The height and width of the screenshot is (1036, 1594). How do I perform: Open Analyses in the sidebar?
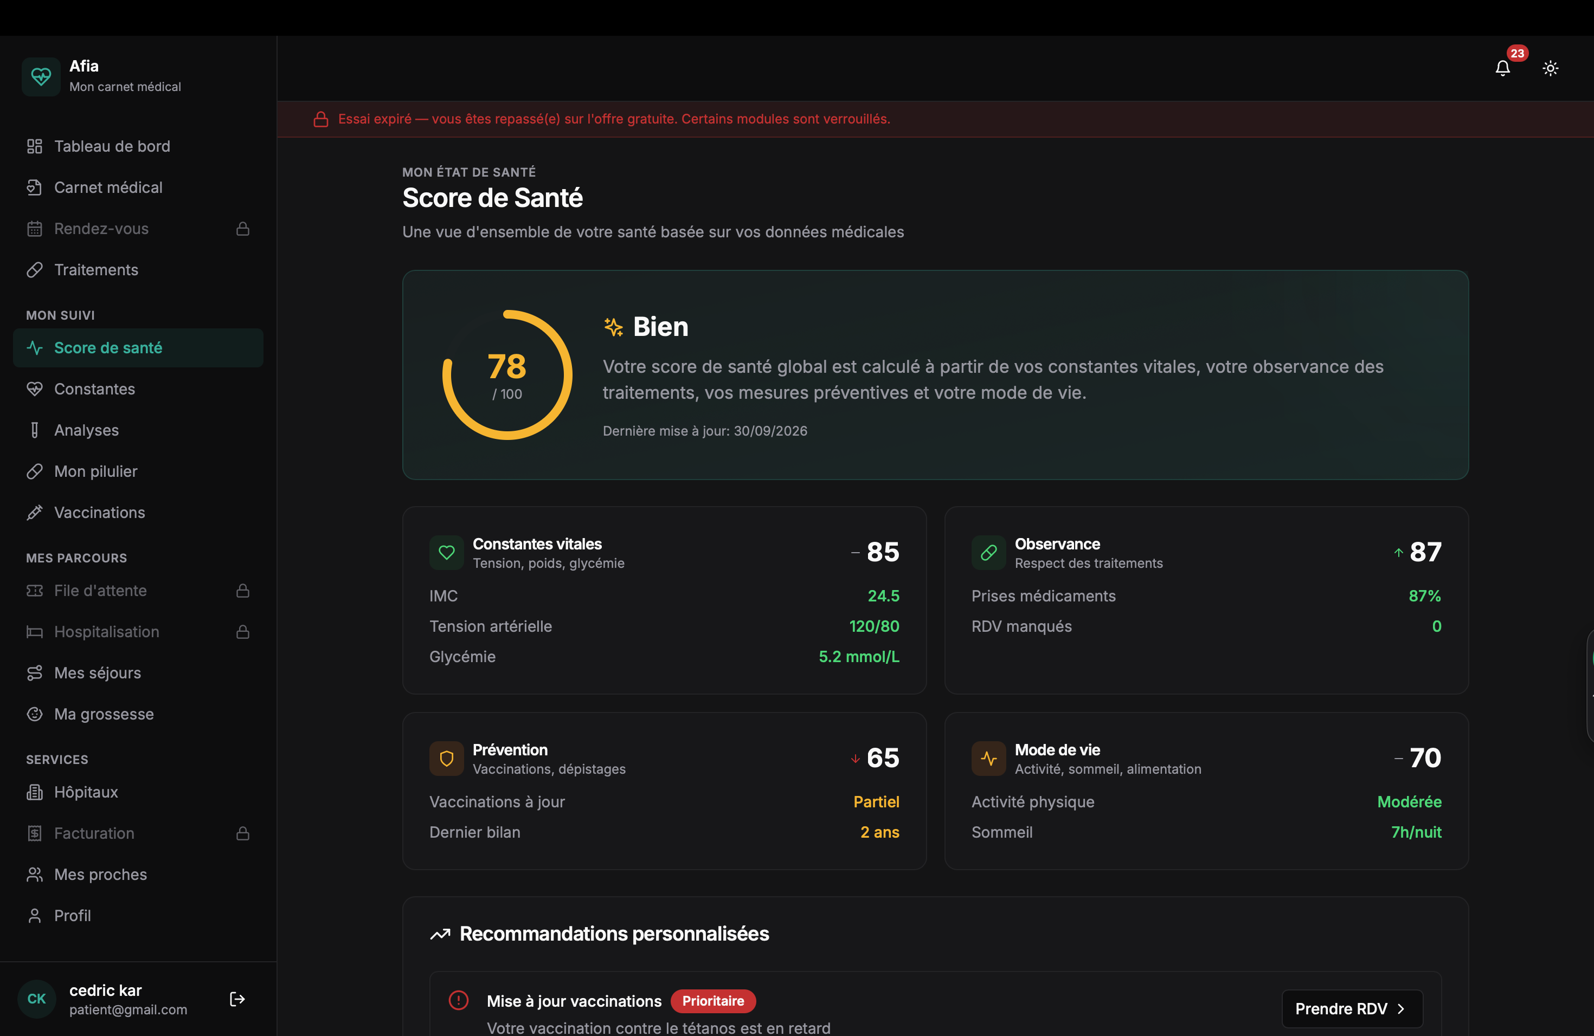point(138,430)
